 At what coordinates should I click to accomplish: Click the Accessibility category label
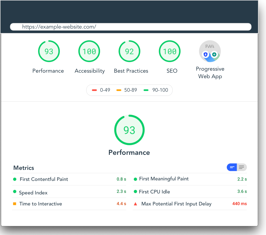click(x=89, y=71)
